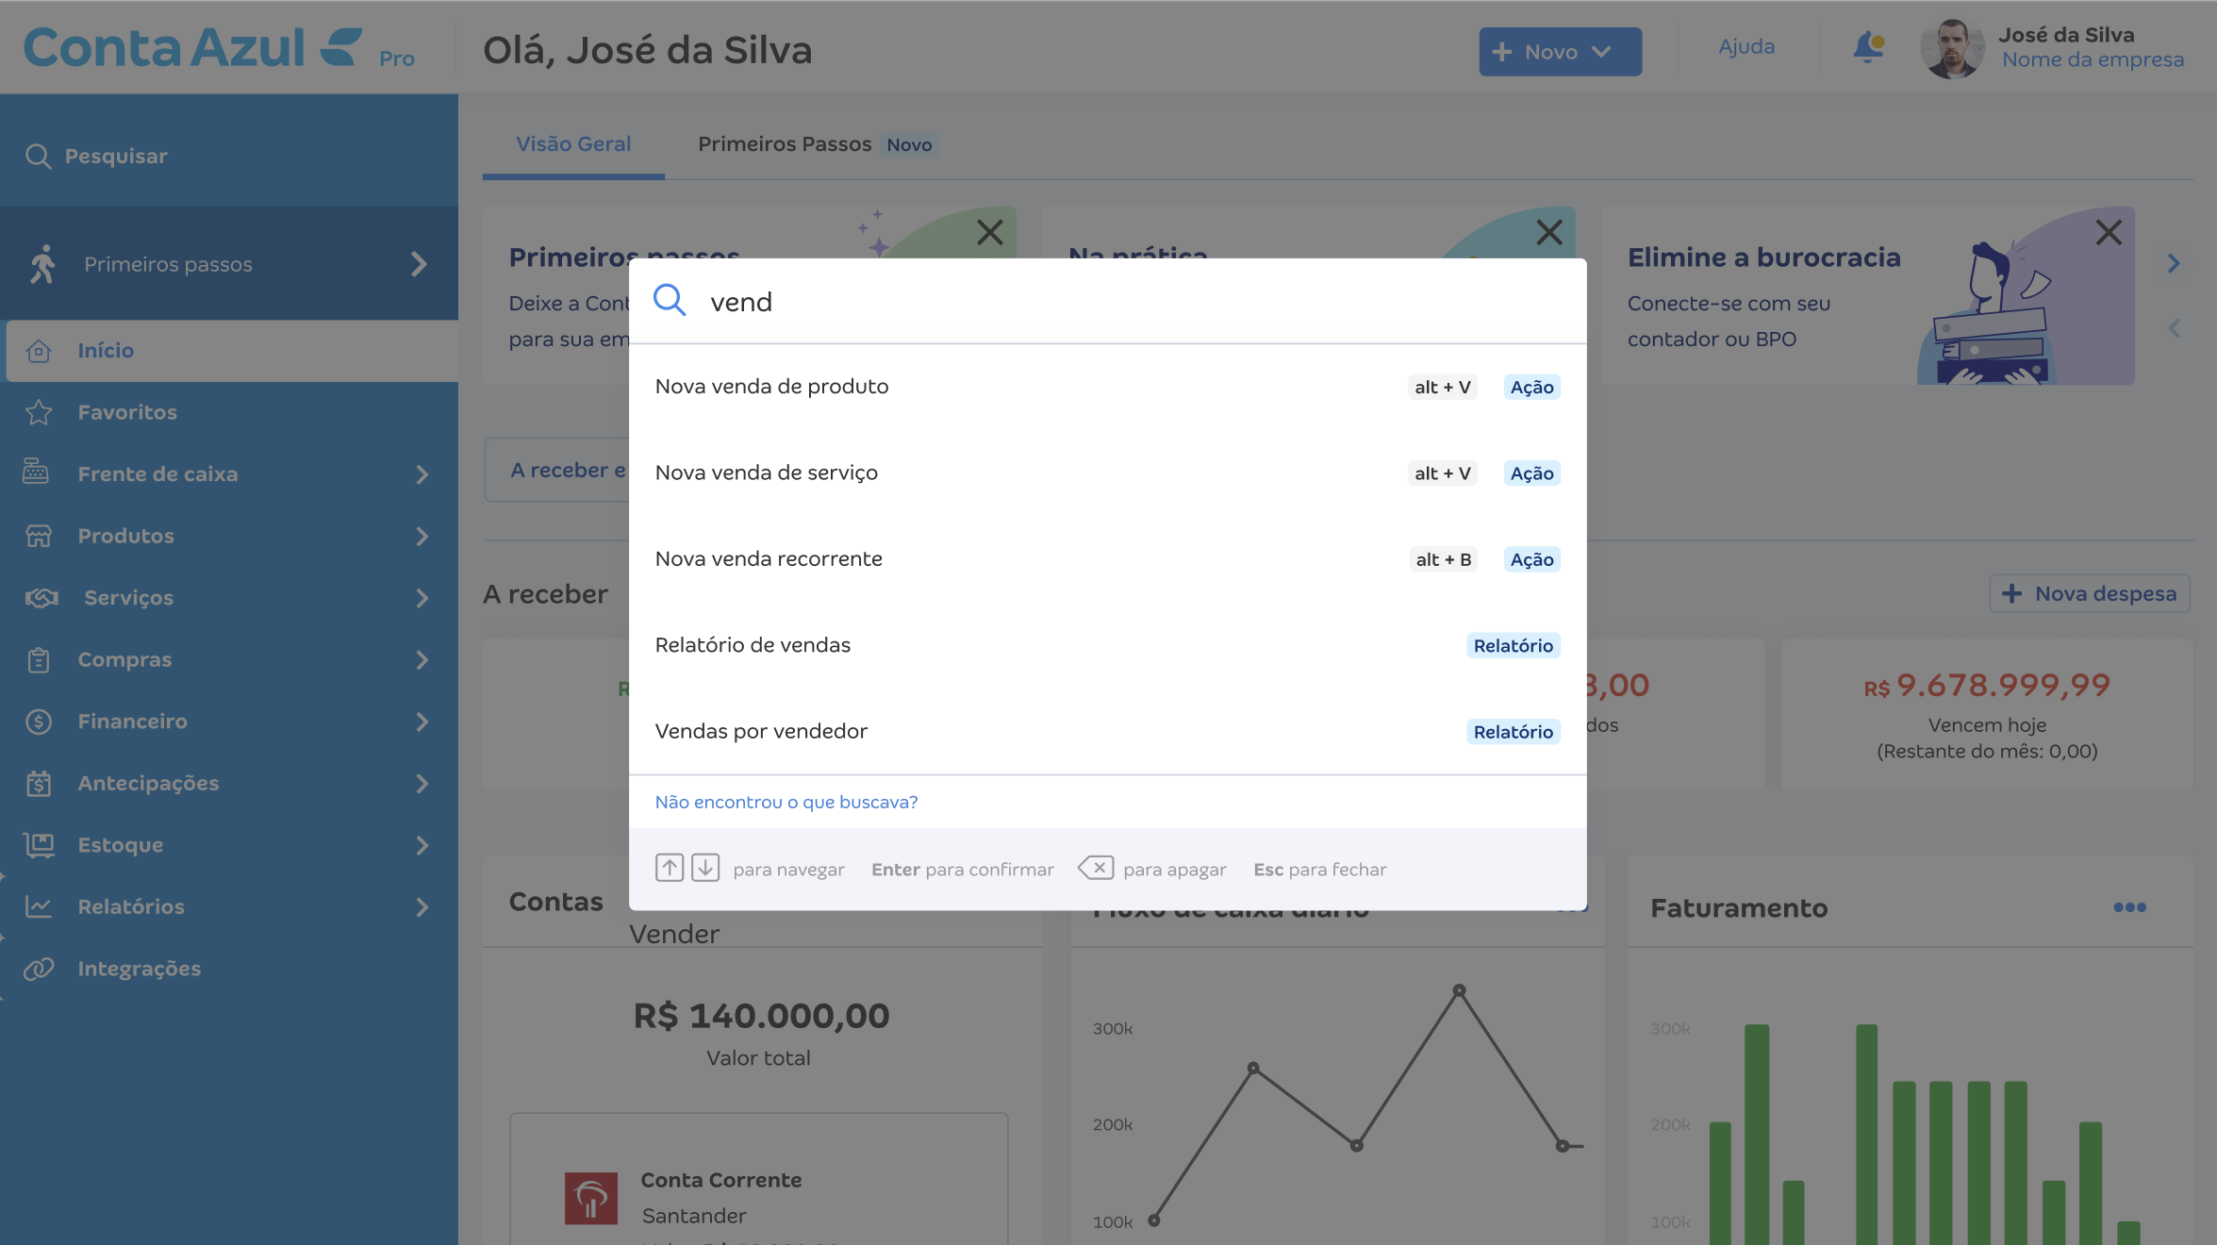The height and width of the screenshot is (1245, 2217).
Task: Click the magnifier icon in search dialog
Action: 670,300
